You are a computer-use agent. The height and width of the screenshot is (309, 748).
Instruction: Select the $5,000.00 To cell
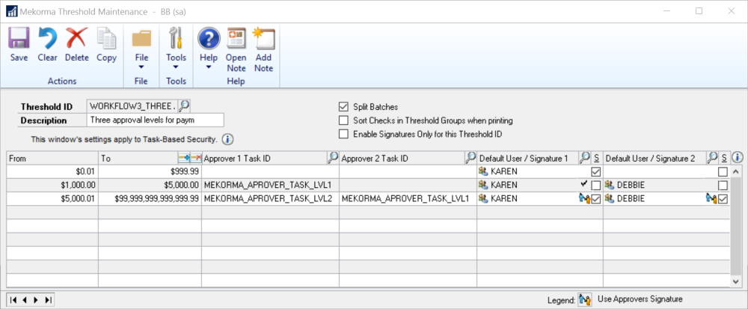(150, 185)
